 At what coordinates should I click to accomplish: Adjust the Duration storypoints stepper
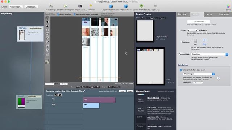[192, 30]
